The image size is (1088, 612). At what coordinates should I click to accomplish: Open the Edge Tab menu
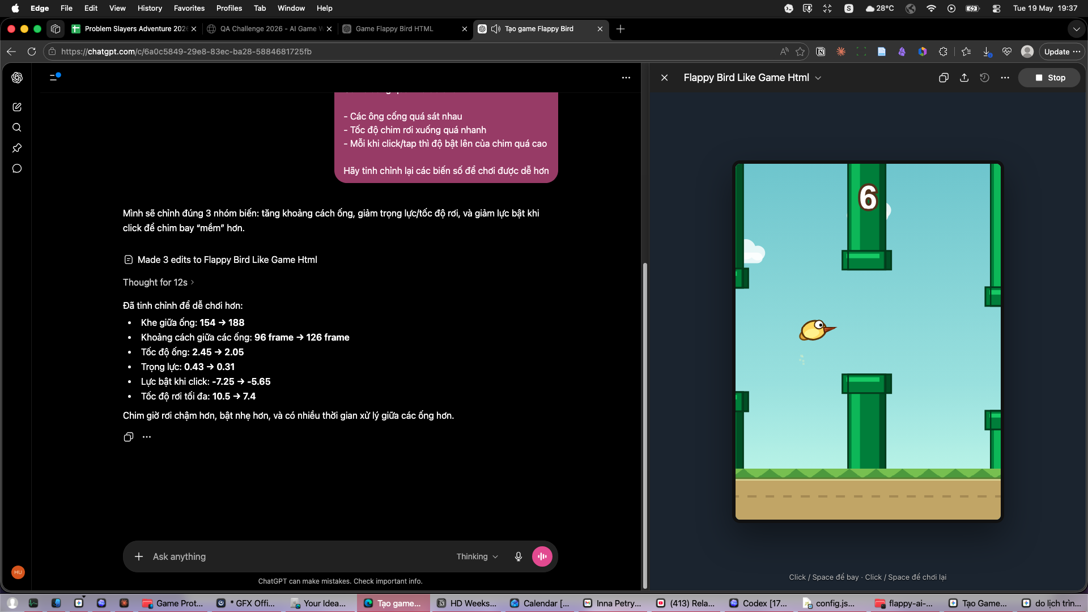[x=260, y=8]
